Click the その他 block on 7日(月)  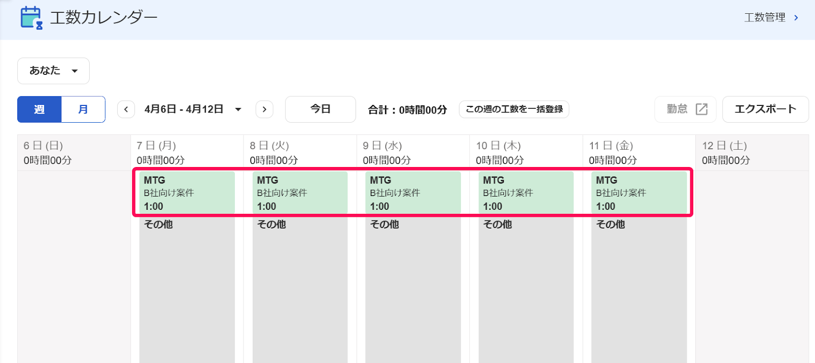187,290
